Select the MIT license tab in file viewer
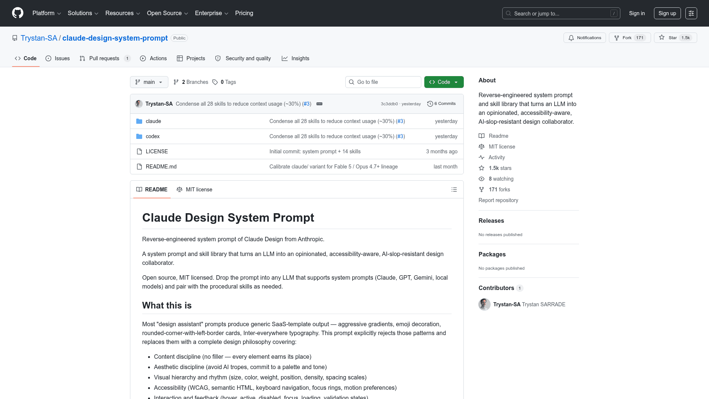709x399 pixels. 194,190
